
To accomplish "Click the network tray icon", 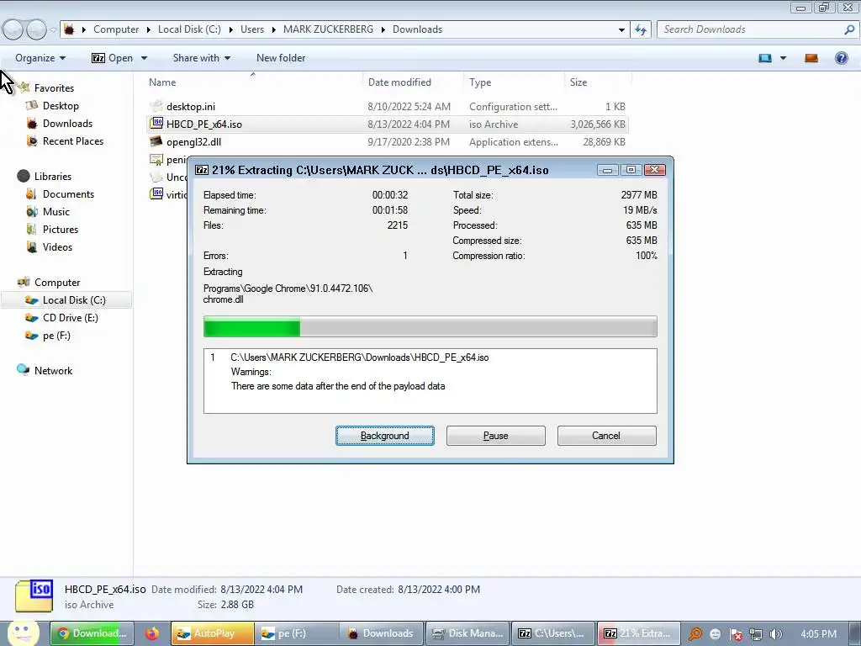I will click(x=756, y=634).
